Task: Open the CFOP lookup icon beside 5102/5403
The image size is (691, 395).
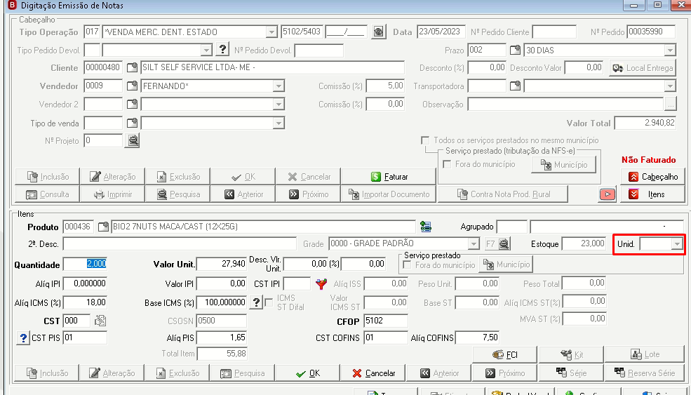Action: pos(378,32)
